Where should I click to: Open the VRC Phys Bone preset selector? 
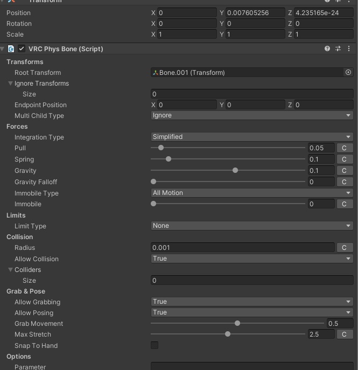(x=338, y=48)
